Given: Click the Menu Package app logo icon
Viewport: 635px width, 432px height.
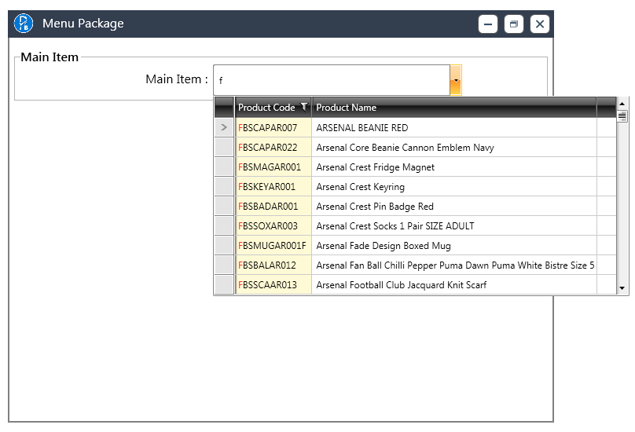Looking at the screenshot, I should point(24,24).
